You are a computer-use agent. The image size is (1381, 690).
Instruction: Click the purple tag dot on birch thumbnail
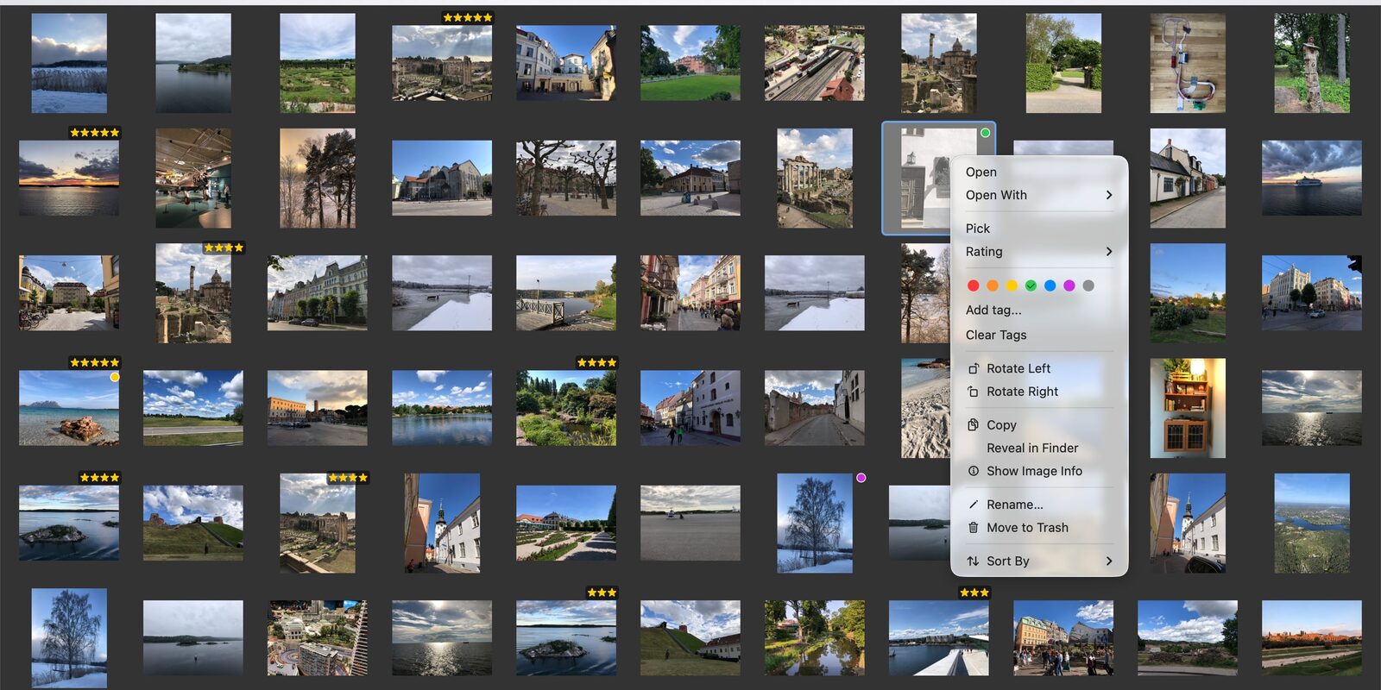click(x=861, y=478)
